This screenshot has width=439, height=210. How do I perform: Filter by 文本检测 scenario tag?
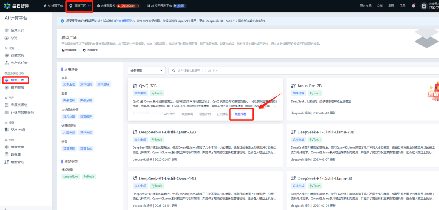(86, 84)
